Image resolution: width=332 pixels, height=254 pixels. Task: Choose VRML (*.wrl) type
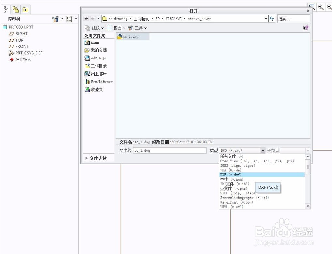pyautogui.click(x=262, y=207)
